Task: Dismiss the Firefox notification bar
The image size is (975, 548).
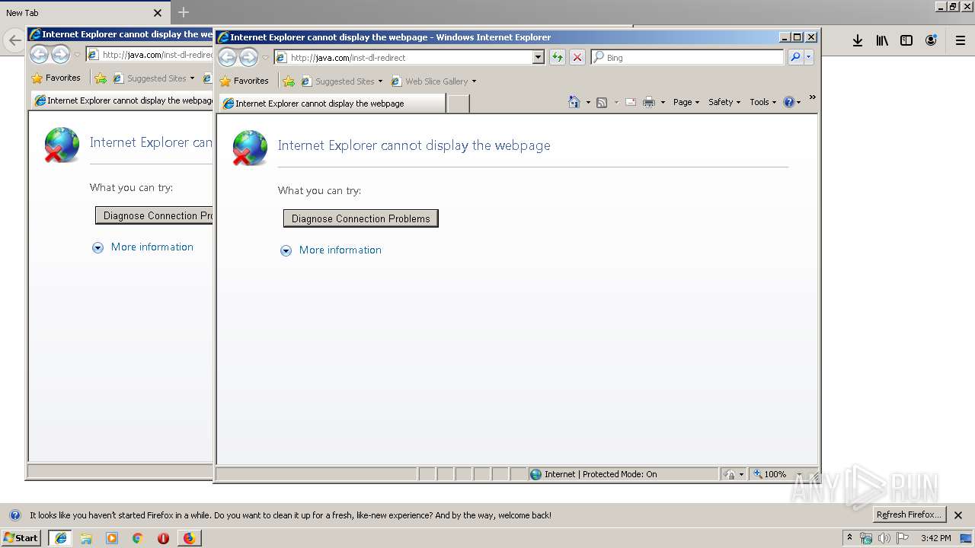Action: click(x=959, y=515)
